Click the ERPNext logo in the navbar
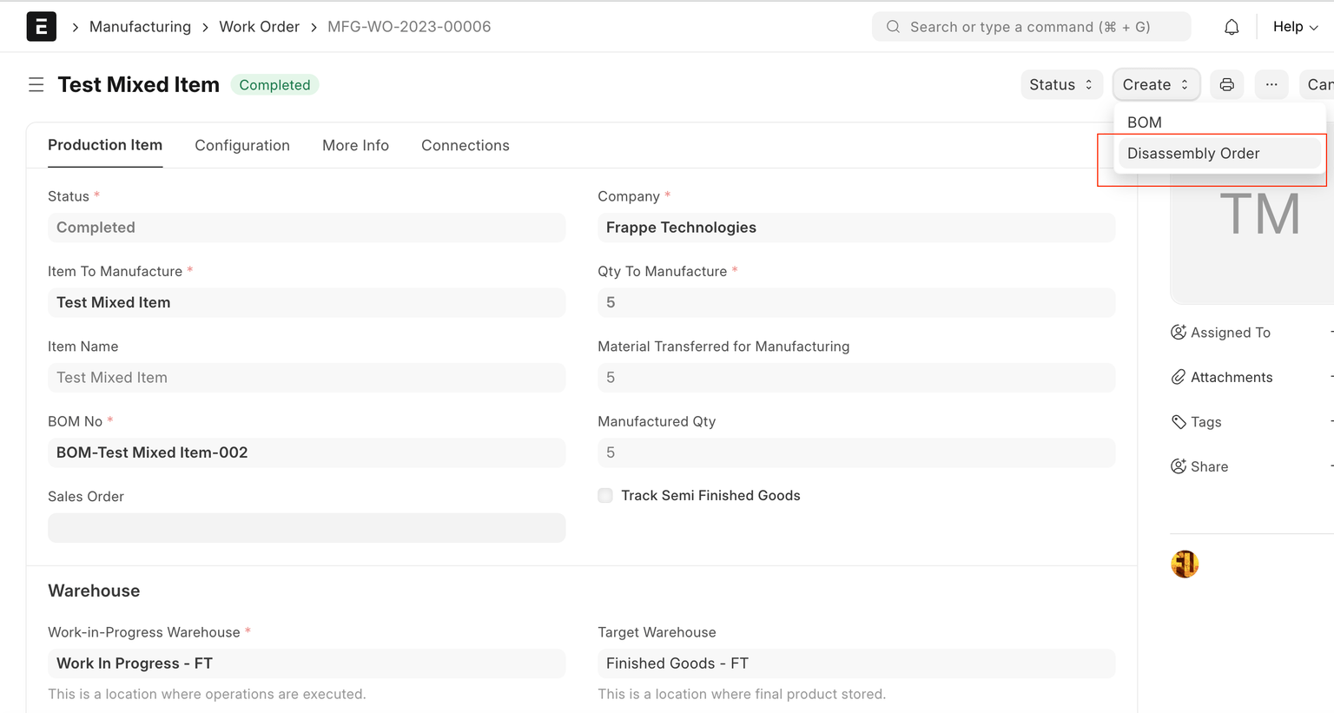 [41, 26]
